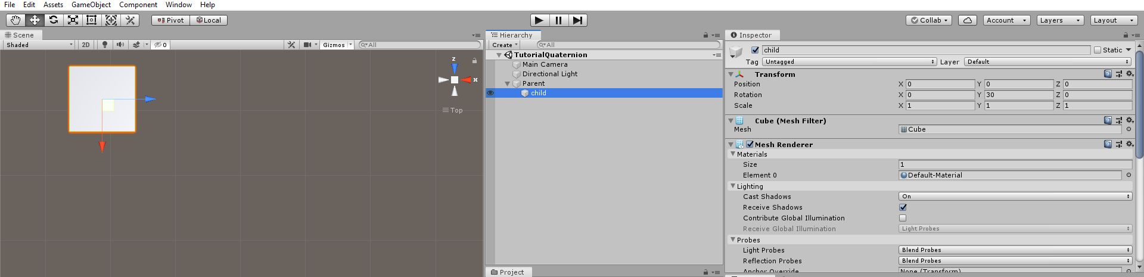Collapse the Materials foldout
The width and height of the screenshot is (1144, 277).
tap(733, 154)
